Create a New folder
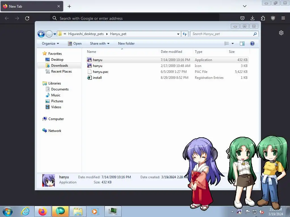This screenshot has width=290, height=217. (126, 44)
